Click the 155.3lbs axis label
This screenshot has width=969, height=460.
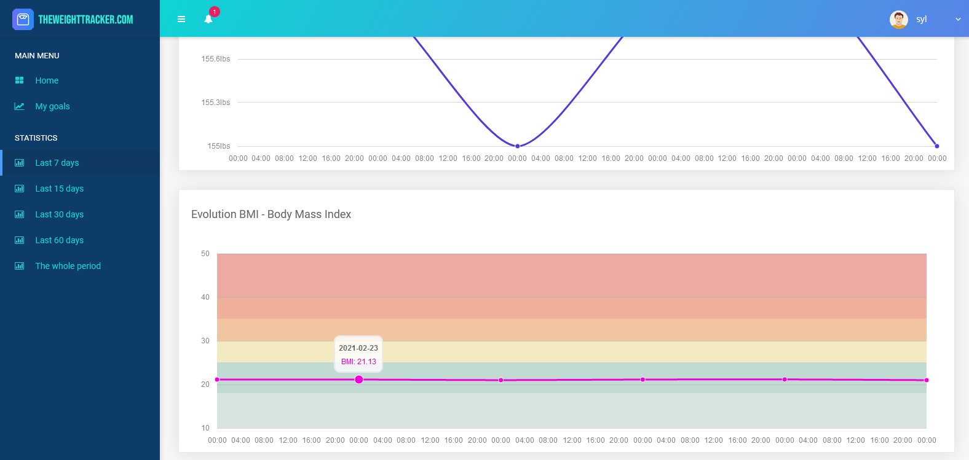(216, 103)
